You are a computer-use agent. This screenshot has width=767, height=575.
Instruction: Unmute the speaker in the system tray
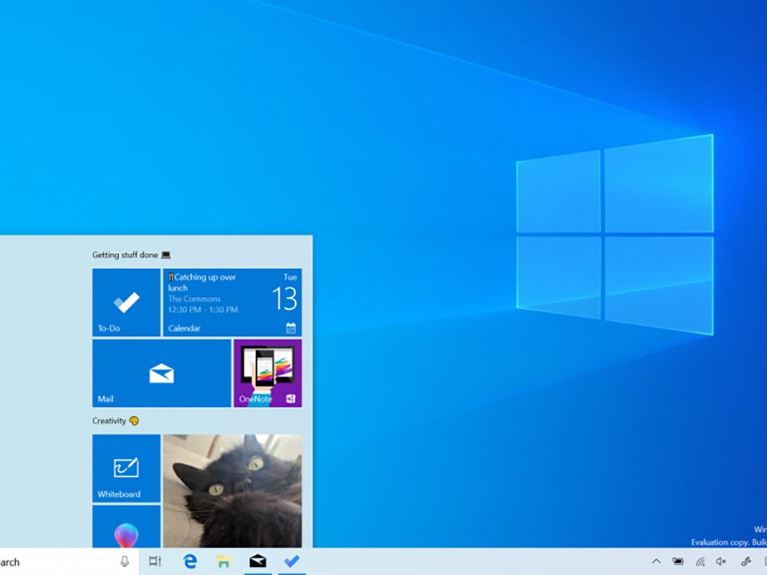click(722, 561)
